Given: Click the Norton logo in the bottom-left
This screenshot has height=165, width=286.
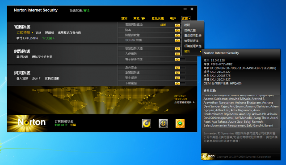Looking at the screenshot, I should coord(31,122).
